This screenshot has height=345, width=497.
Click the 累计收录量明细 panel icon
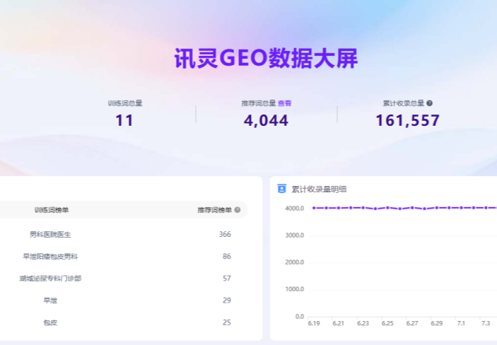click(x=281, y=188)
